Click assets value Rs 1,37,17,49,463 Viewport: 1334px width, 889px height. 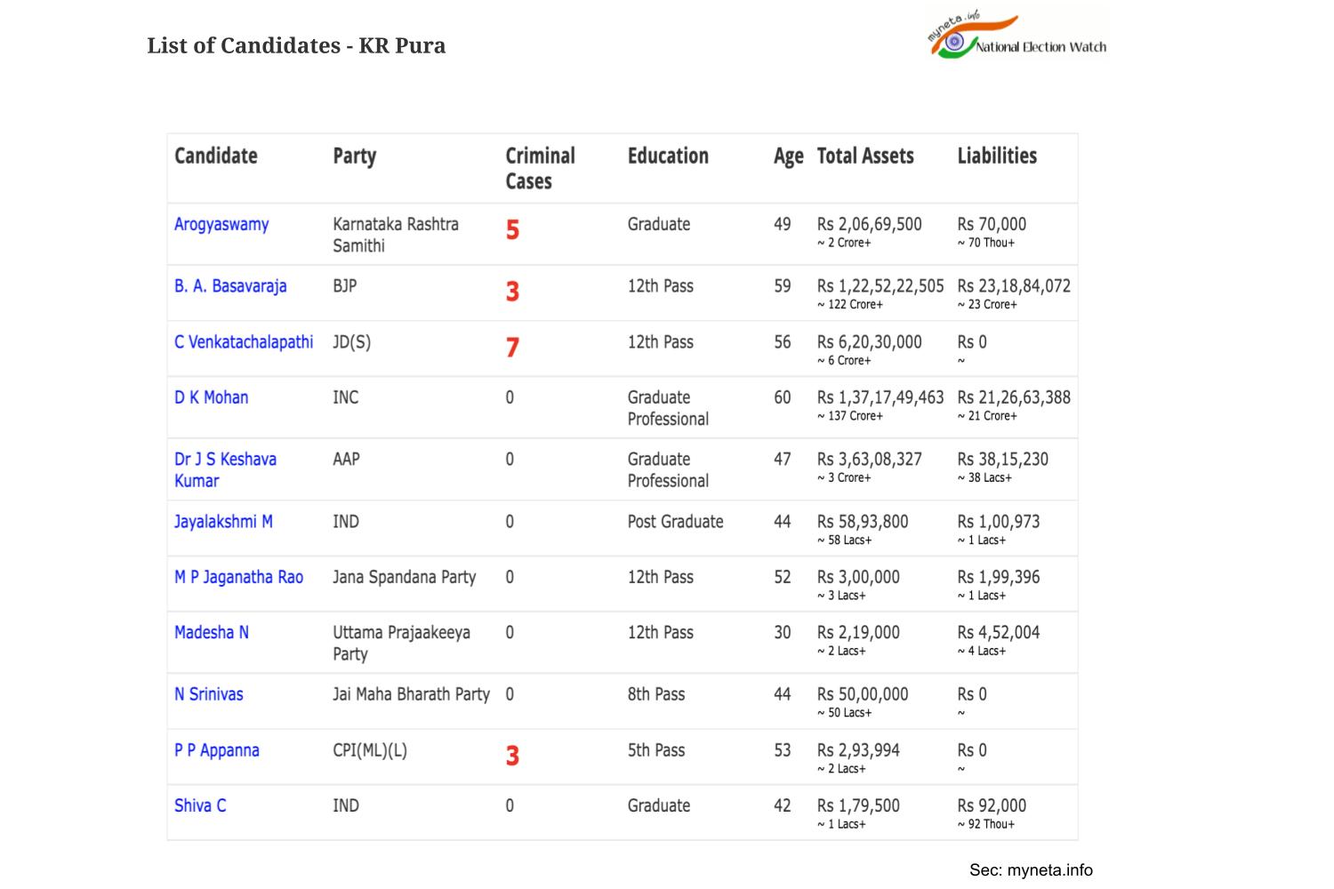pyautogui.click(x=880, y=397)
